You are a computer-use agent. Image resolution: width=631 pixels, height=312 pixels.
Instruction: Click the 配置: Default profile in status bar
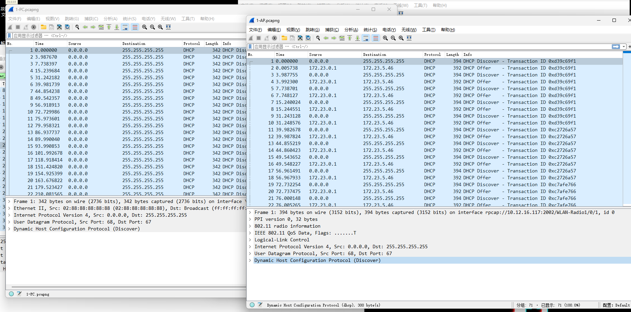pos(616,305)
